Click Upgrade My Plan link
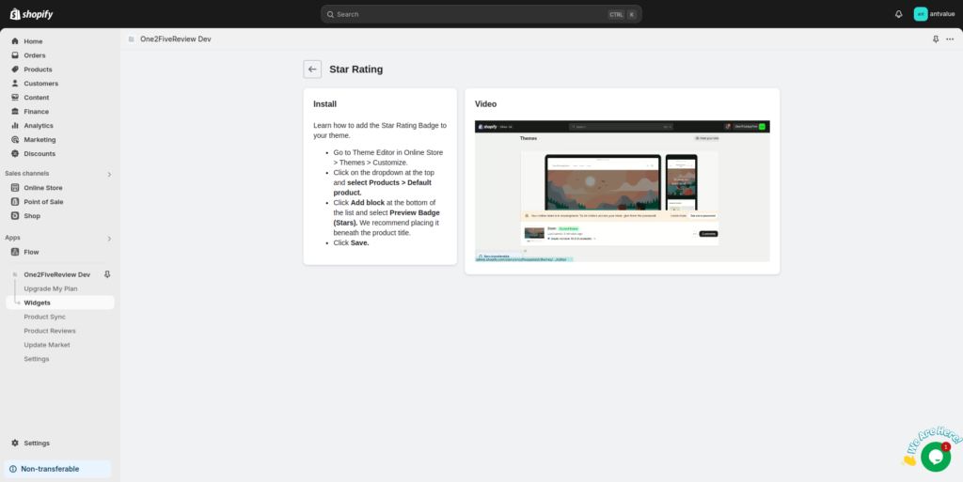The height and width of the screenshot is (482, 963). pos(51,288)
